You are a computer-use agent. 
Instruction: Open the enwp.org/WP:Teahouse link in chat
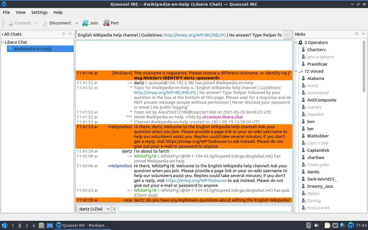196,181
